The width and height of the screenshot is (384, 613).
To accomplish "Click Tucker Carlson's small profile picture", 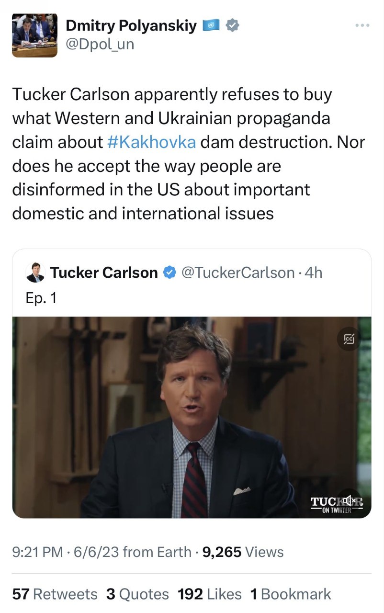I will click(35, 272).
